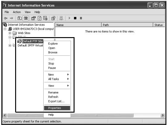167x125 pixels.
Task: Sort by the Path column header
Action: [x=127, y=25]
